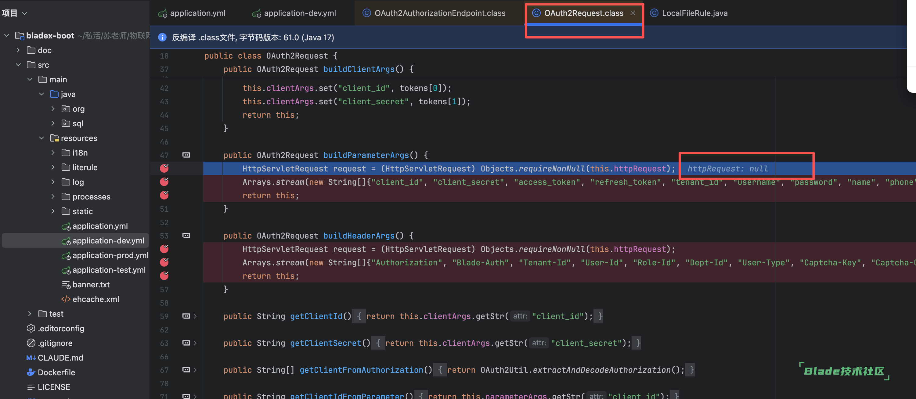The image size is (916, 399).
Task: Click gutter icon beside buildParameterArgs method
Action: [186, 155]
